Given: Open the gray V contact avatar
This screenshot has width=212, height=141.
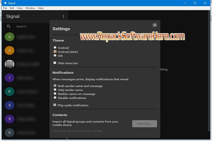Looking at the screenshot, I should [x=9, y=133].
